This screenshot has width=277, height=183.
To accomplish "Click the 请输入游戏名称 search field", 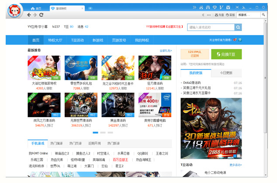I will tap(211, 27).
